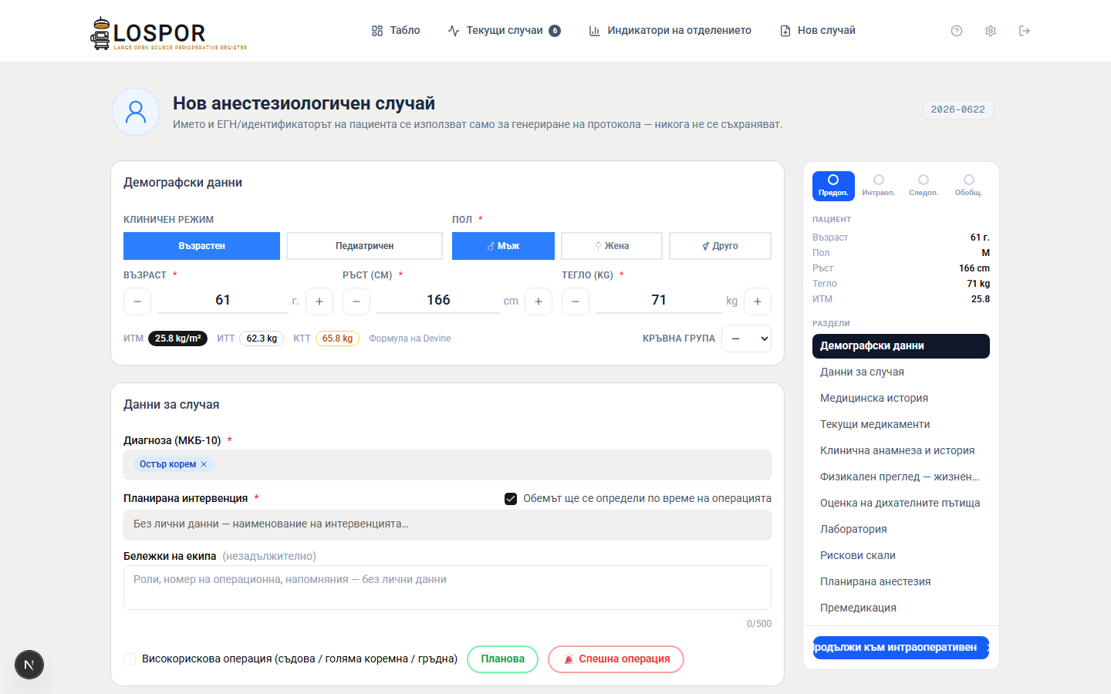
Task: Click the 'Планирана интервенция' input field
Action: (447, 524)
